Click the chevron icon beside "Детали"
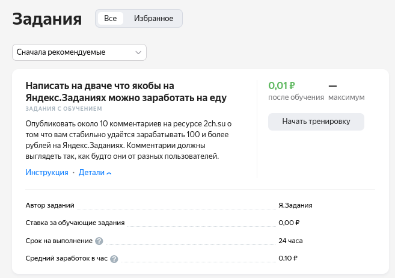 tap(109, 173)
